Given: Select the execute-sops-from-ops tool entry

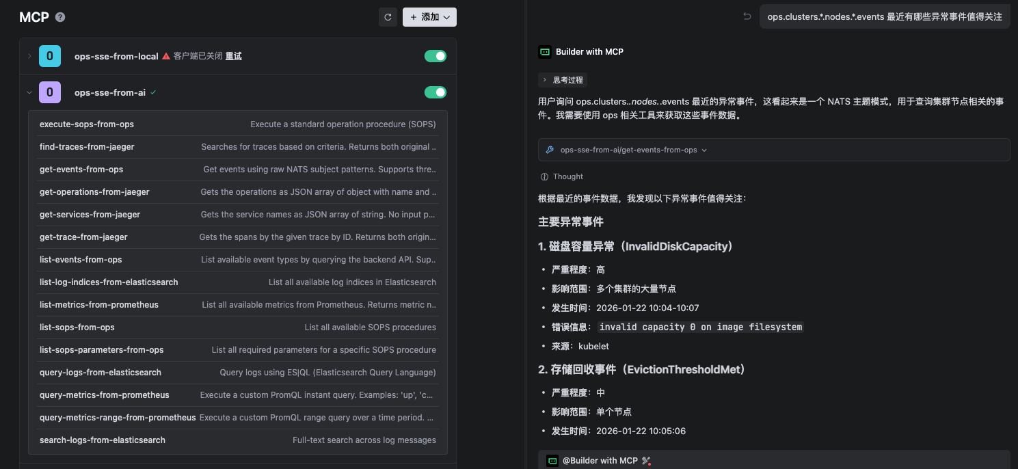Looking at the screenshot, I should coord(87,124).
